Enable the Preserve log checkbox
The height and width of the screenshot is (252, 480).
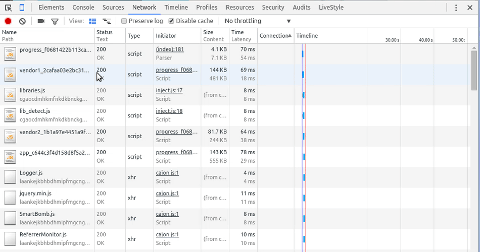tap(124, 21)
